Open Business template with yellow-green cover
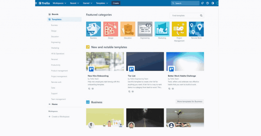Viewport: 261px width, 136px height. click(x=105, y=118)
